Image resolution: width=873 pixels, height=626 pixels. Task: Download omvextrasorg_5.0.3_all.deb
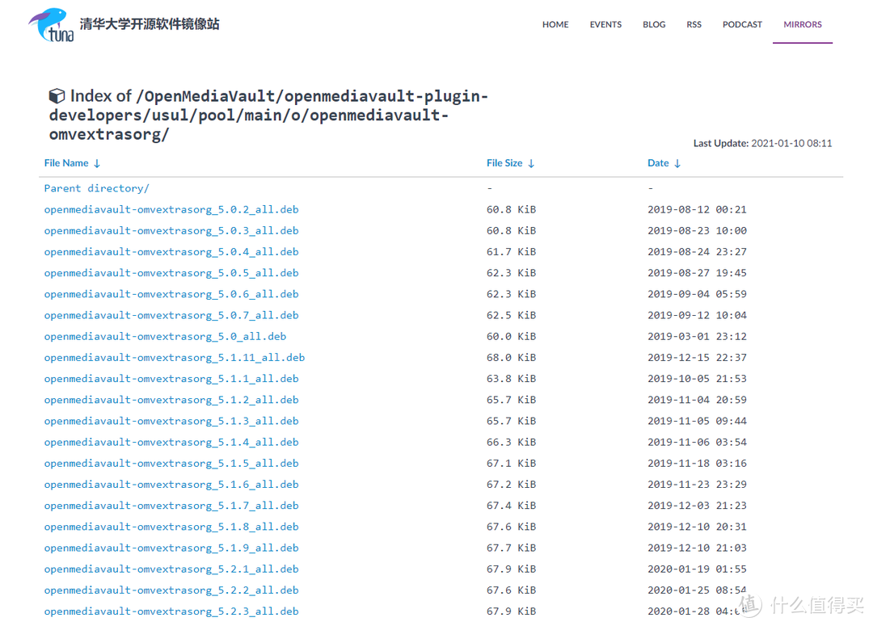coord(171,230)
